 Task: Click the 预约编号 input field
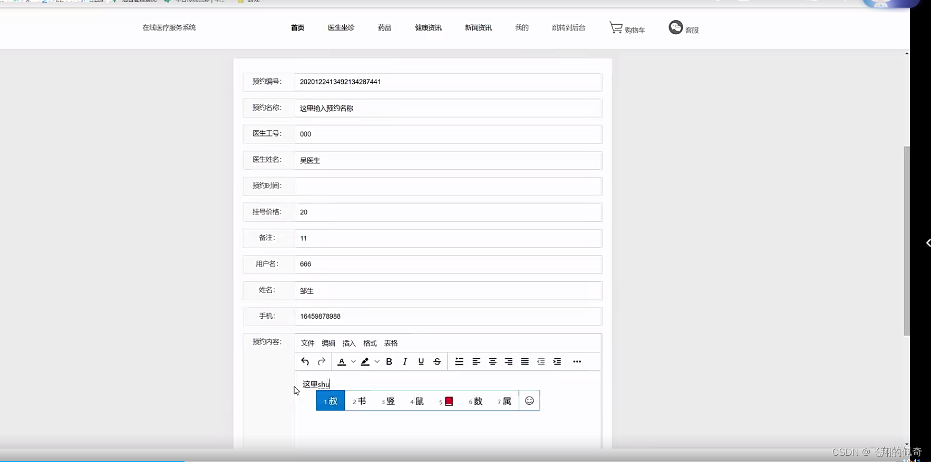(x=448, y=82)
